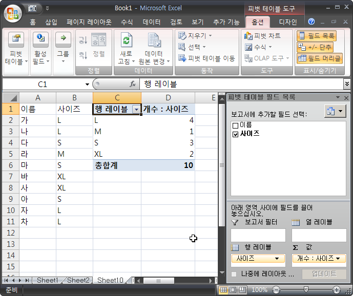Switch to Page Break Preview in status bar
This screenshot has width=353, height=296.
click(x=242, y=290)
